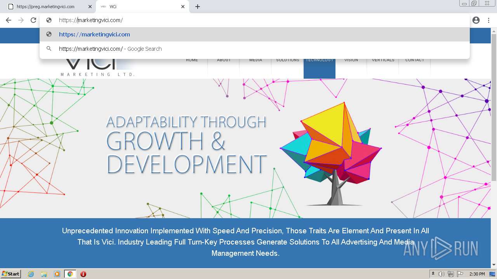Open the MEDIA nav menu item
The width and height of the screenshot is (497, 279).
click(x=255, y=60)
